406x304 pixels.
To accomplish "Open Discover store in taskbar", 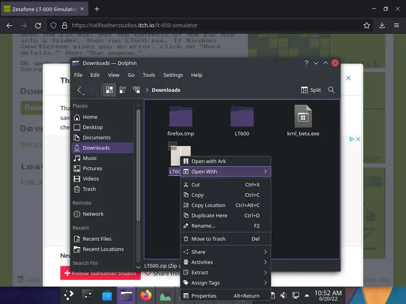I will click(107, 295).
